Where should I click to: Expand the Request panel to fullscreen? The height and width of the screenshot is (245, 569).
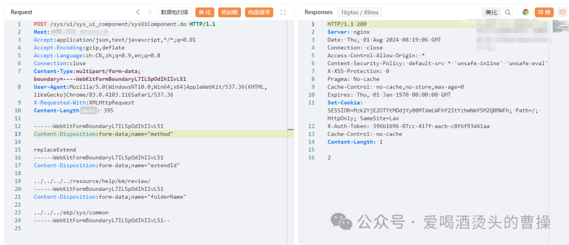tap(283, 12)
